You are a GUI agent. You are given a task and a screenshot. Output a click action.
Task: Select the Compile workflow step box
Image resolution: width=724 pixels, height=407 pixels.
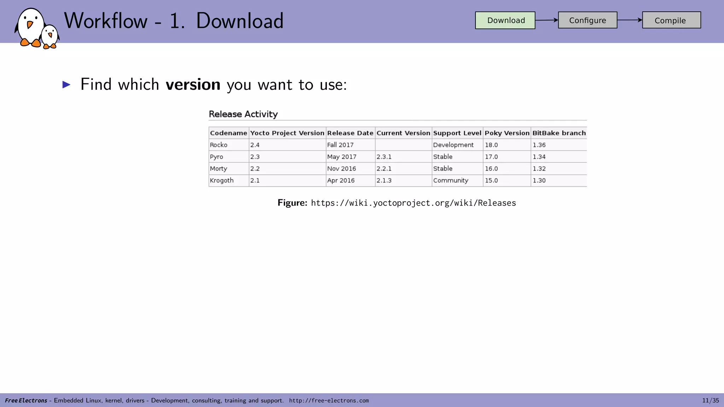tap(671, 20)
